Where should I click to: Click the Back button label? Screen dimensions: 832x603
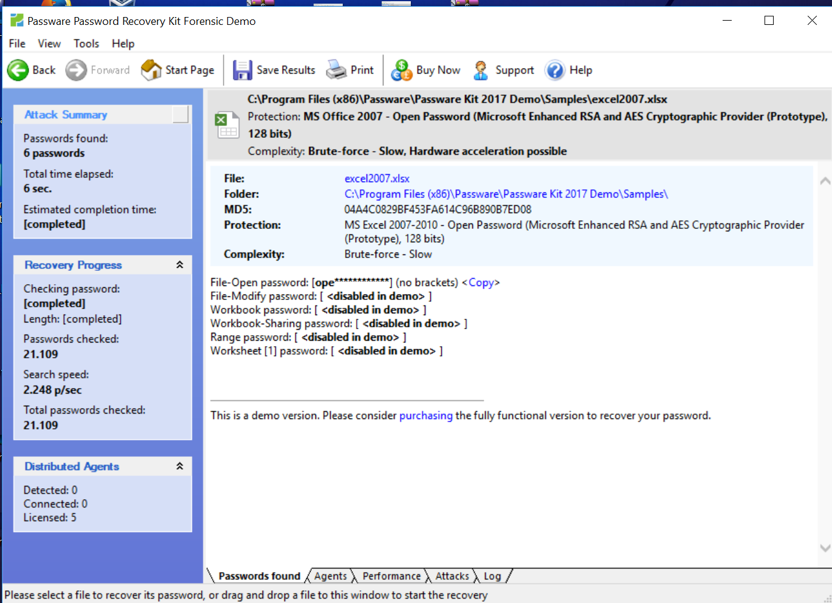44,70
